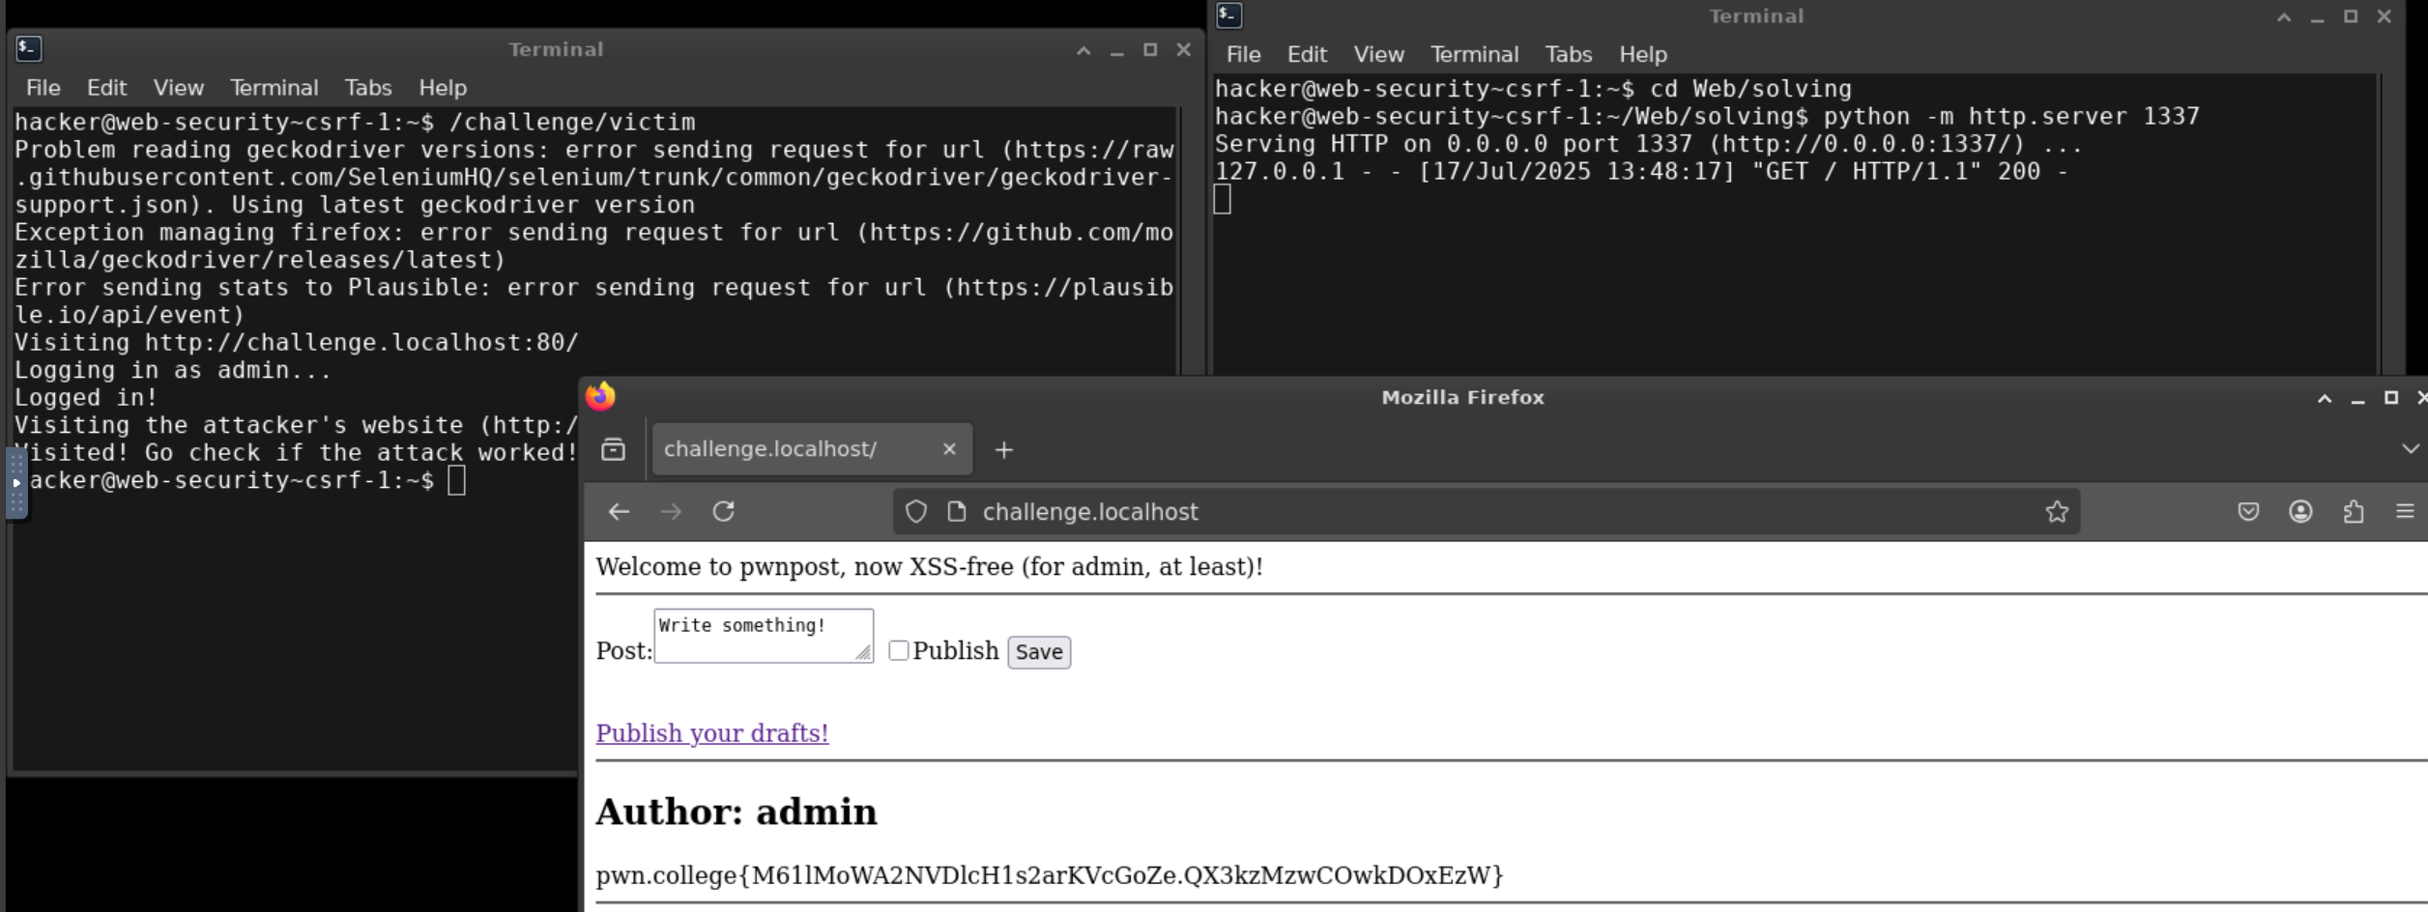Open Save to Pocket icon

(2248, 511)
